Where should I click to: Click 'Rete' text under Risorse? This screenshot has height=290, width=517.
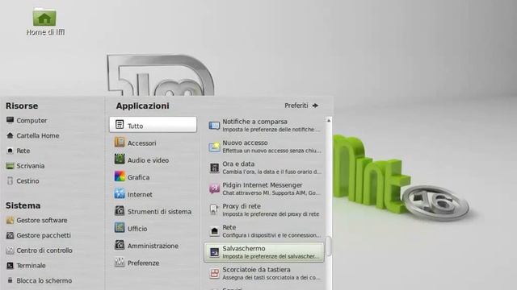(x=23, y=151)
